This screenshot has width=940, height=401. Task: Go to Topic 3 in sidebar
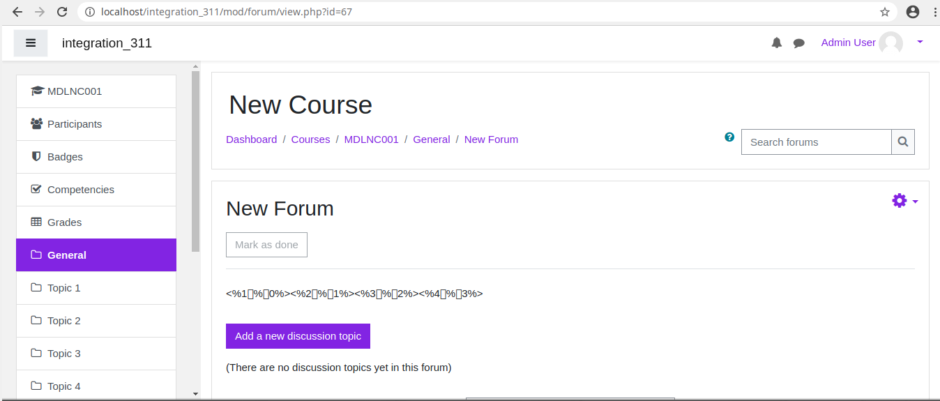[96, 354]
